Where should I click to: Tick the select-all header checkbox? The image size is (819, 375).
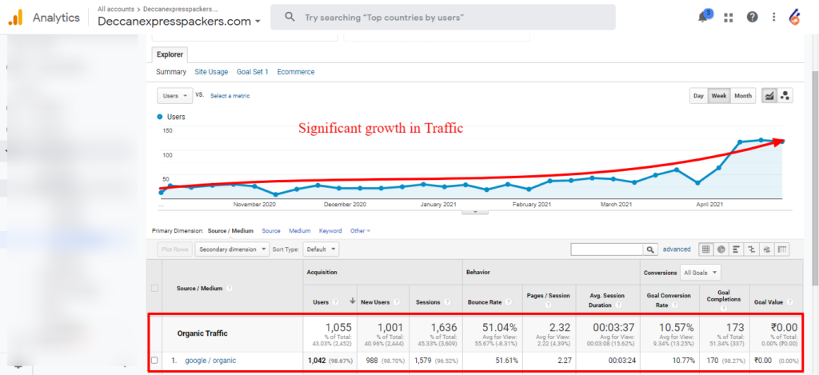(154, 289)
